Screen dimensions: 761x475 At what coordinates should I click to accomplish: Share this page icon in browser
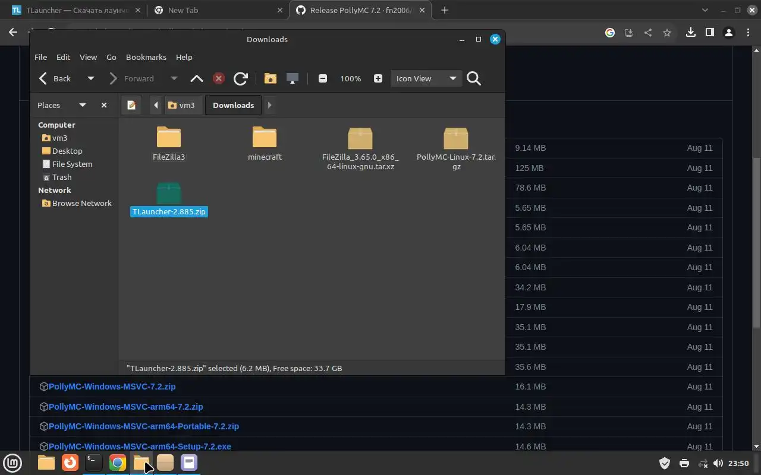tap(647, 33)
